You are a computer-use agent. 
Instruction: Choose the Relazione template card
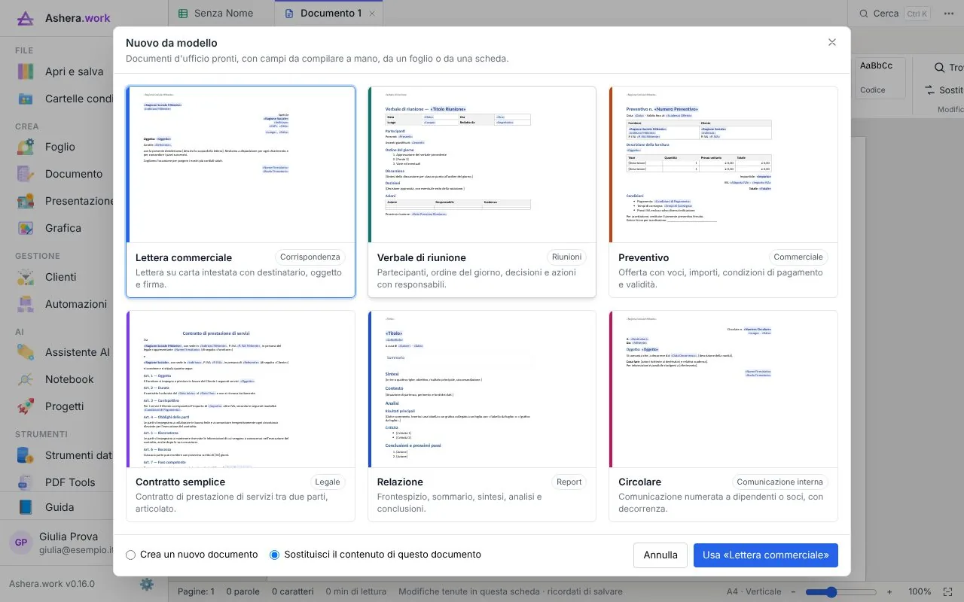point(482,416)
